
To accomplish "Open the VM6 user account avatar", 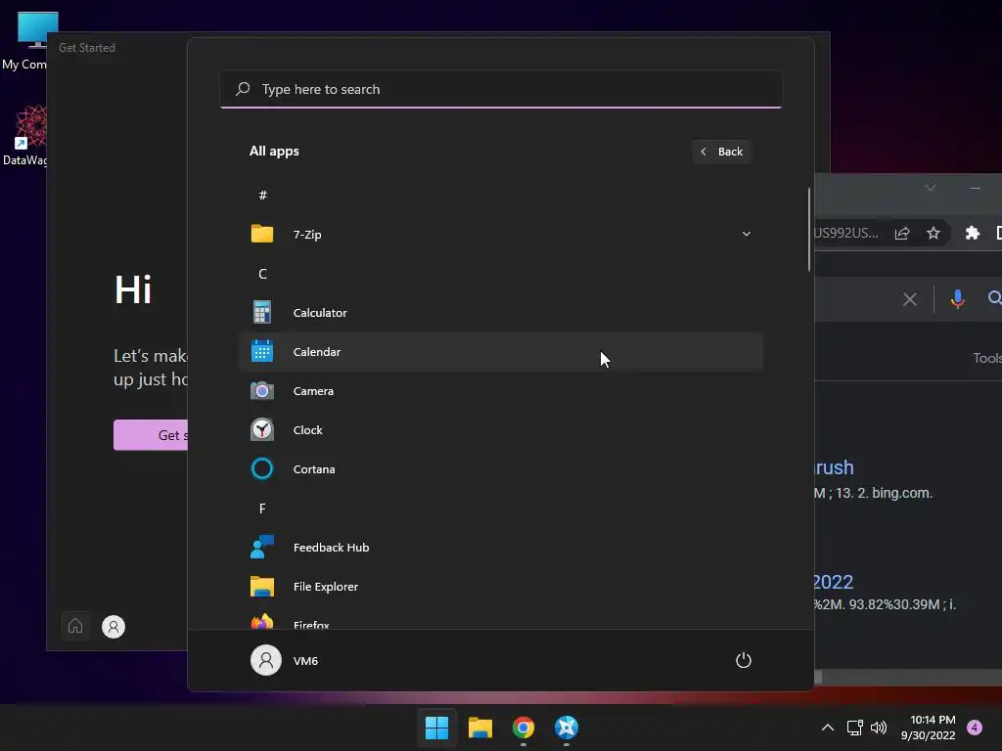I will click(266, 660).
